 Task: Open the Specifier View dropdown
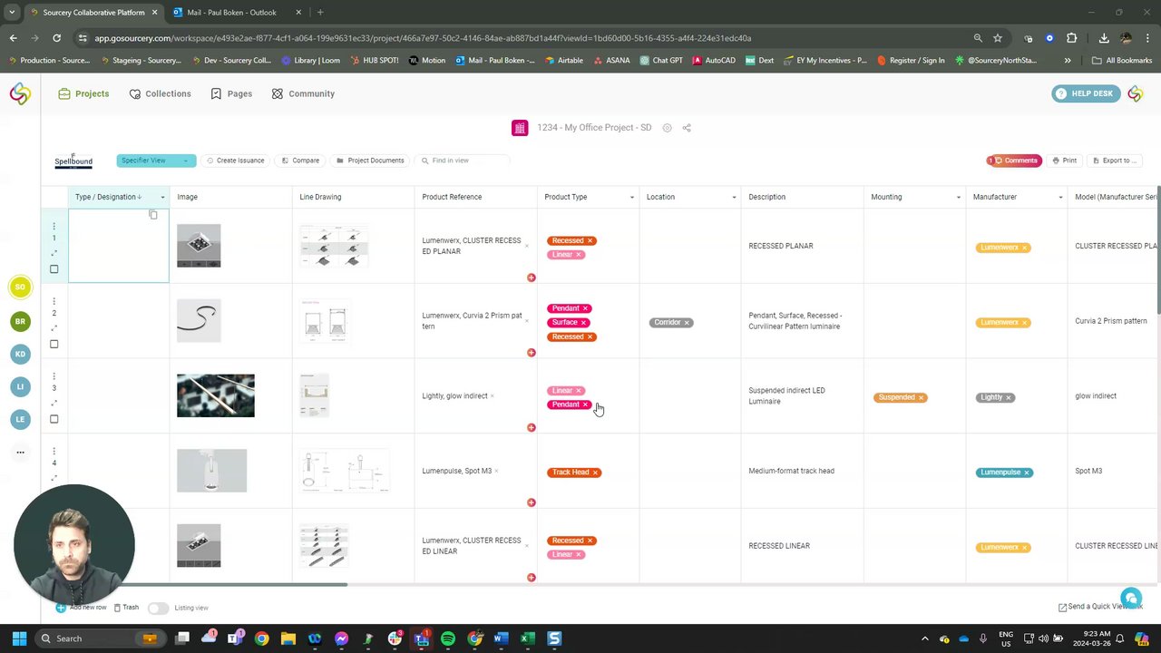tap(156, 161)
